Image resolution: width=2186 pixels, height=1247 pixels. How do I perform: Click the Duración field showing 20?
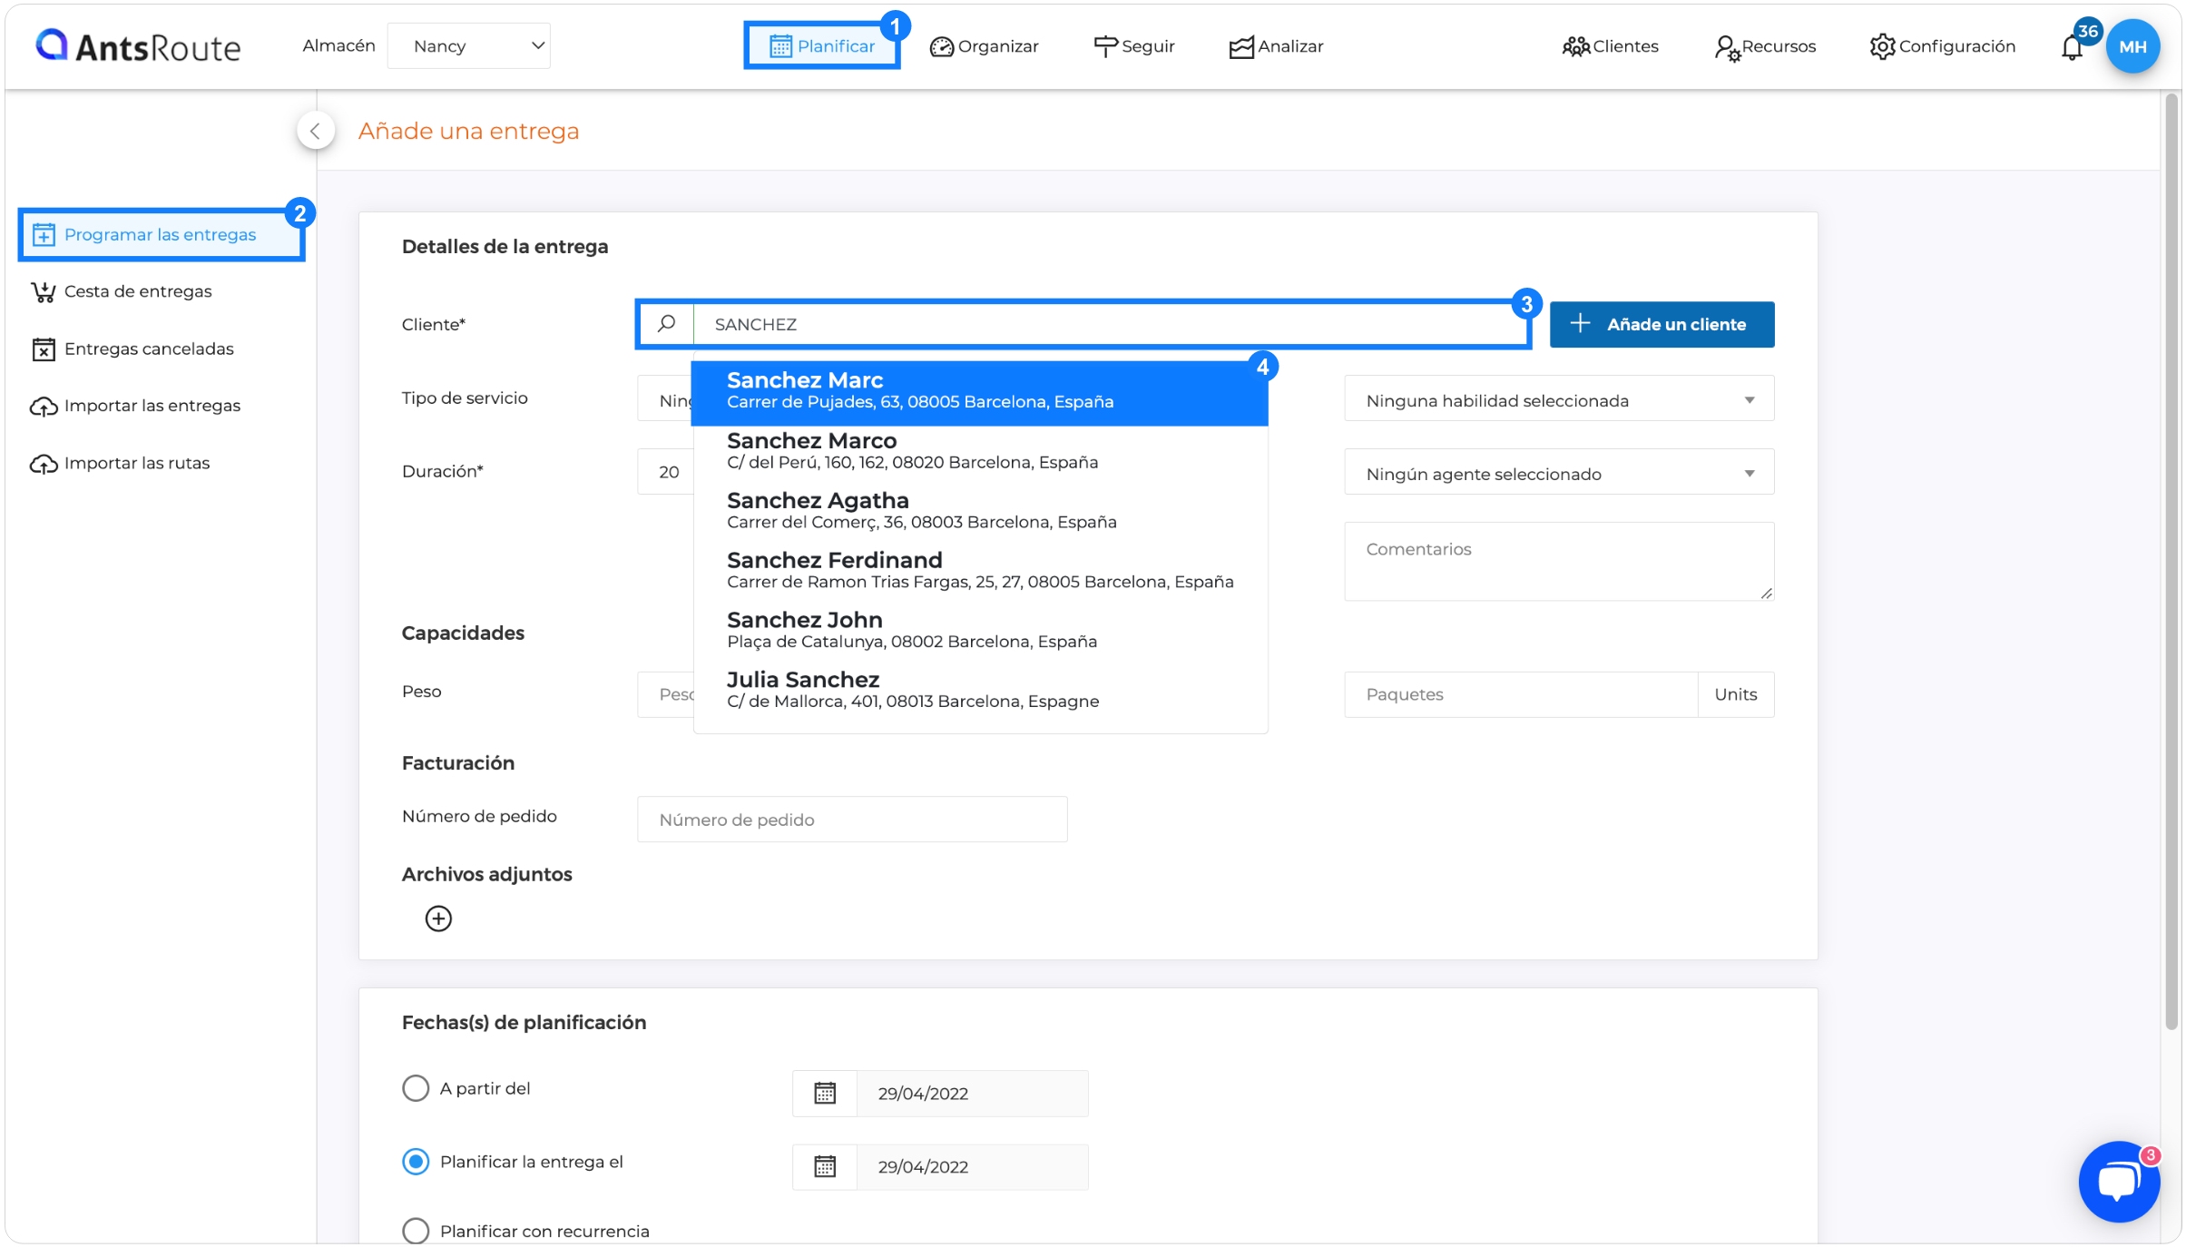(x=665, y=472)
